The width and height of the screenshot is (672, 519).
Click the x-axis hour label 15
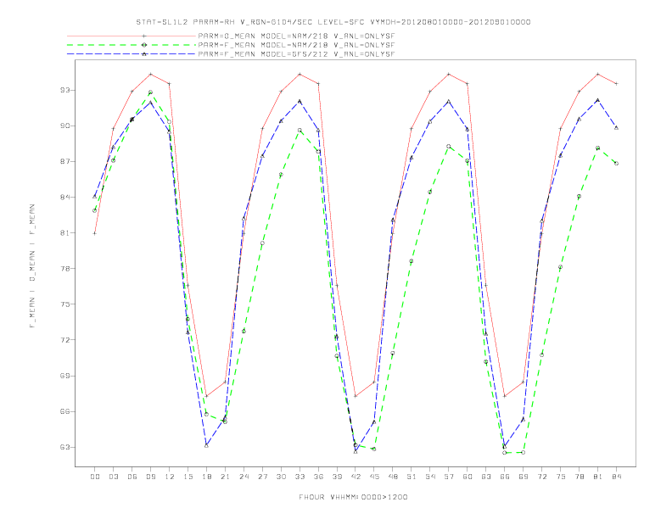coord(188,477)
